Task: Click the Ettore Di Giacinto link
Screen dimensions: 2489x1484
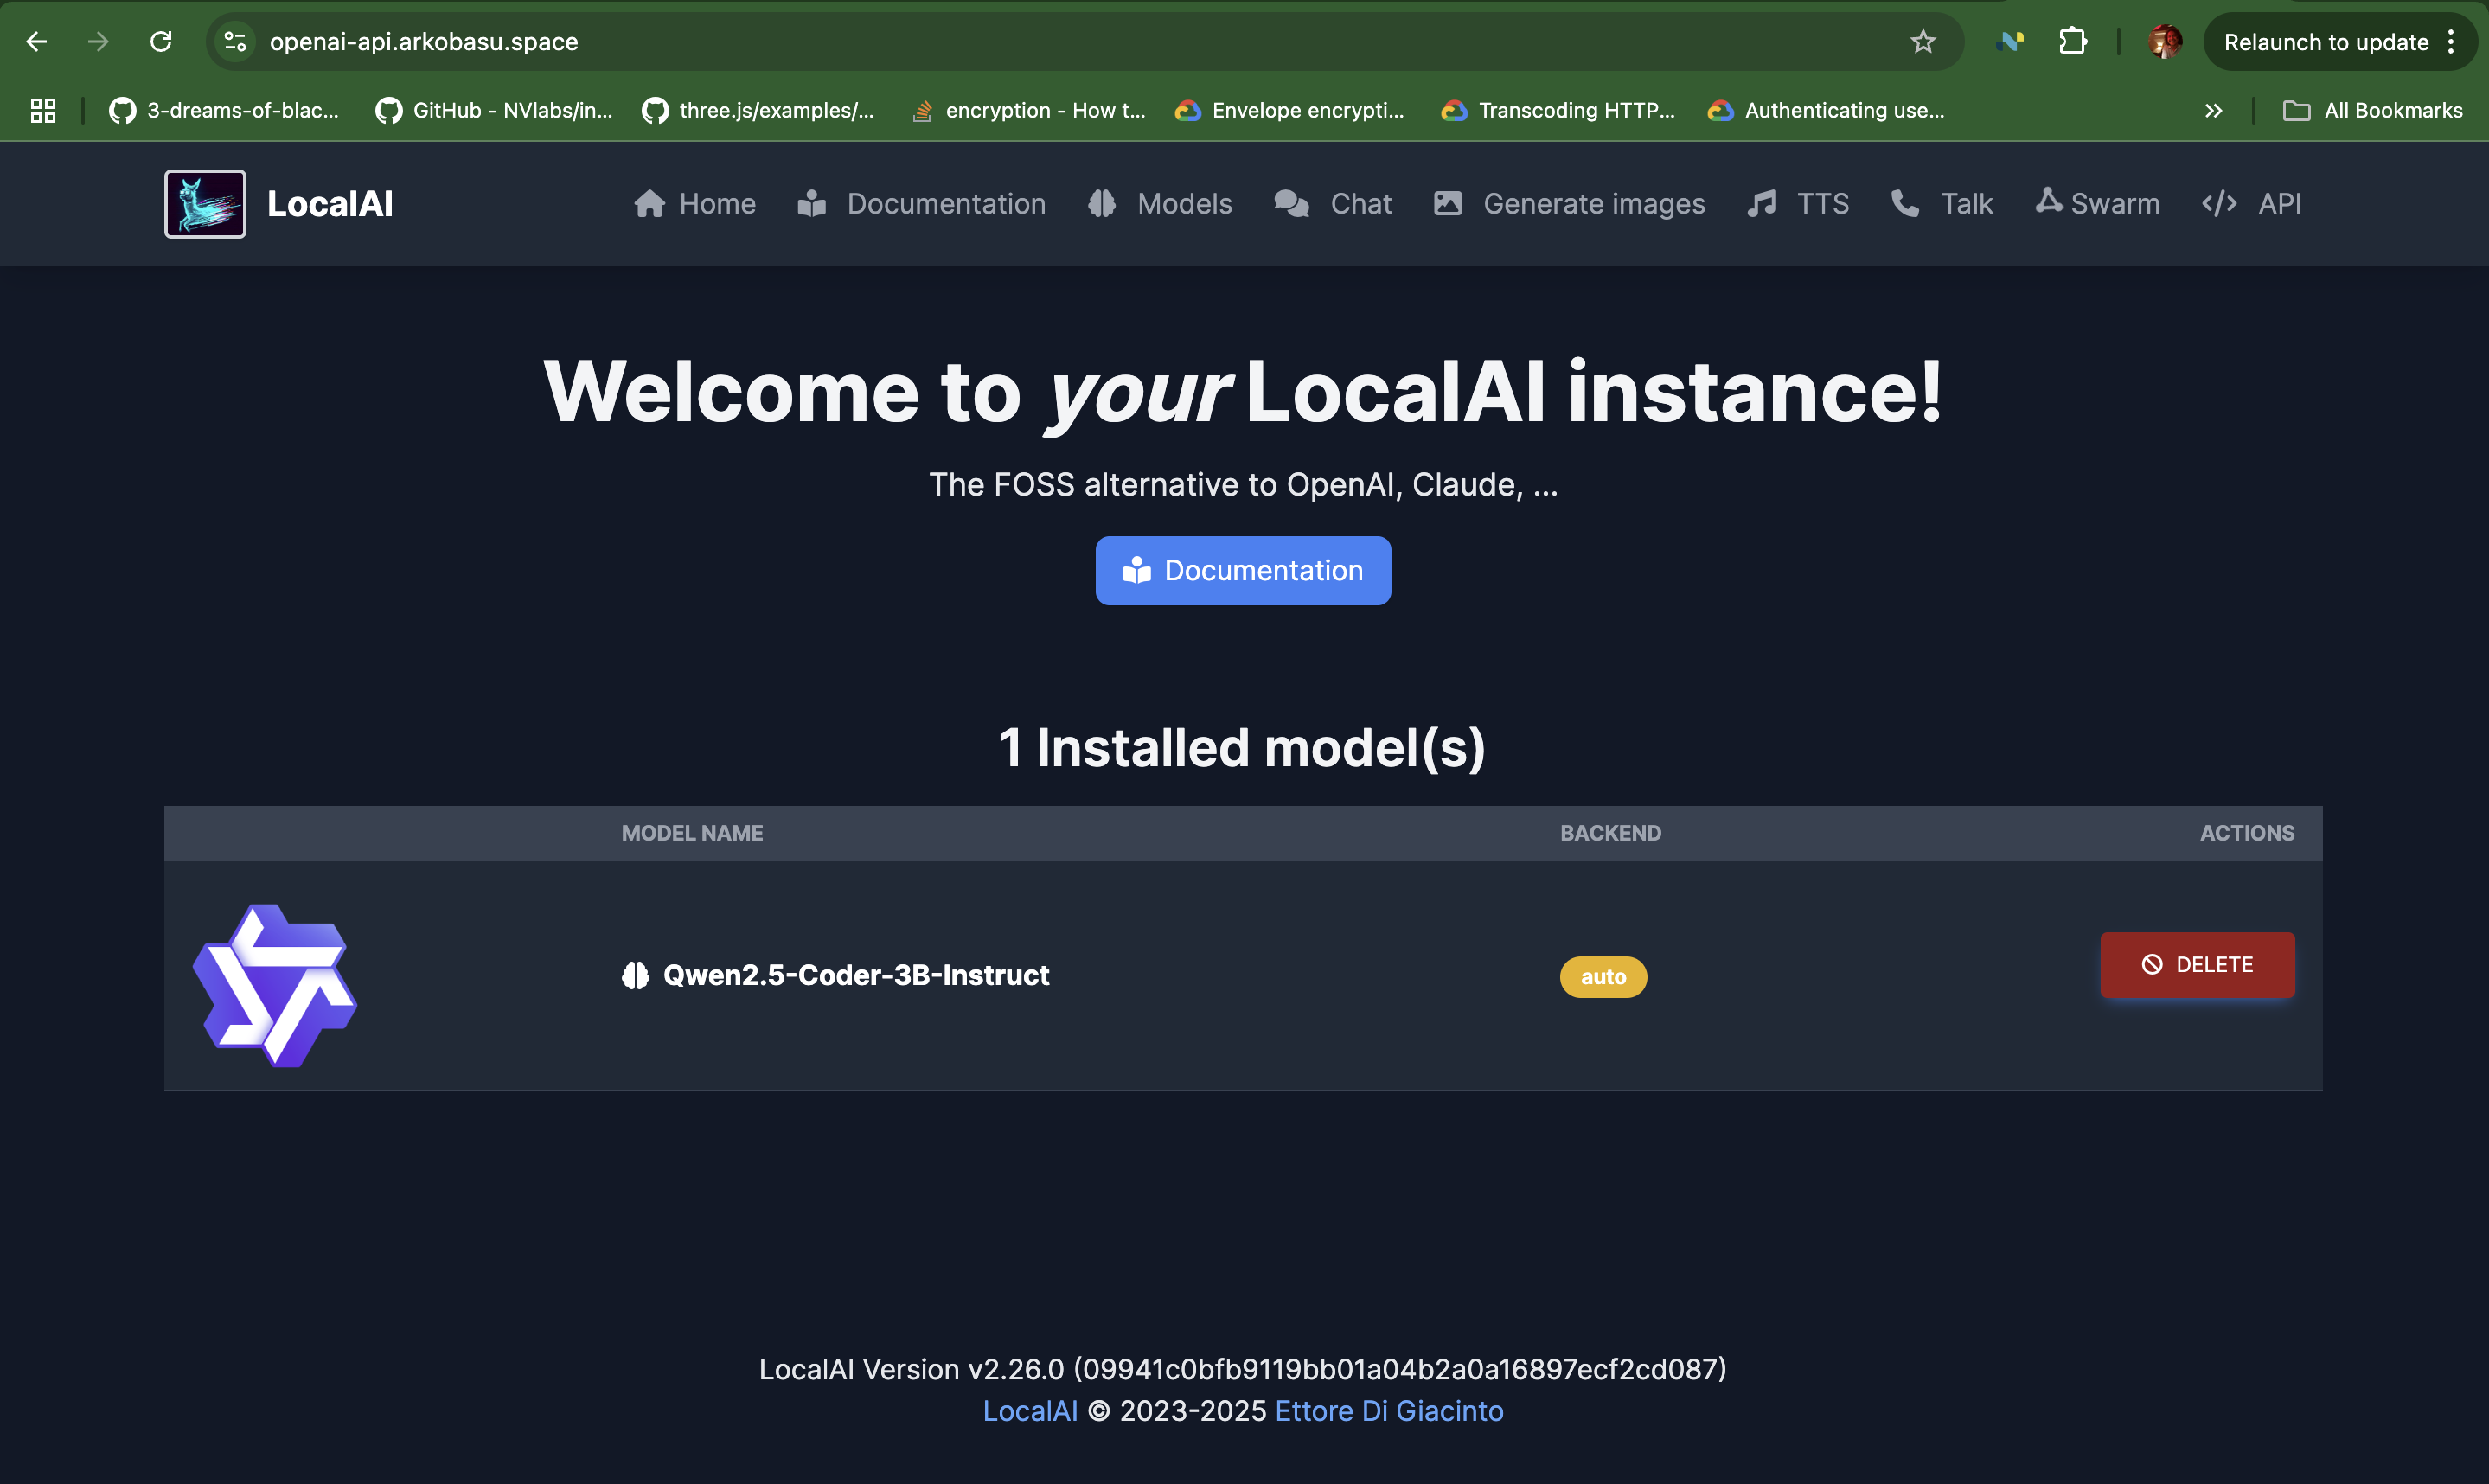Action: pyautogui.click(x=1388, y=1411)
